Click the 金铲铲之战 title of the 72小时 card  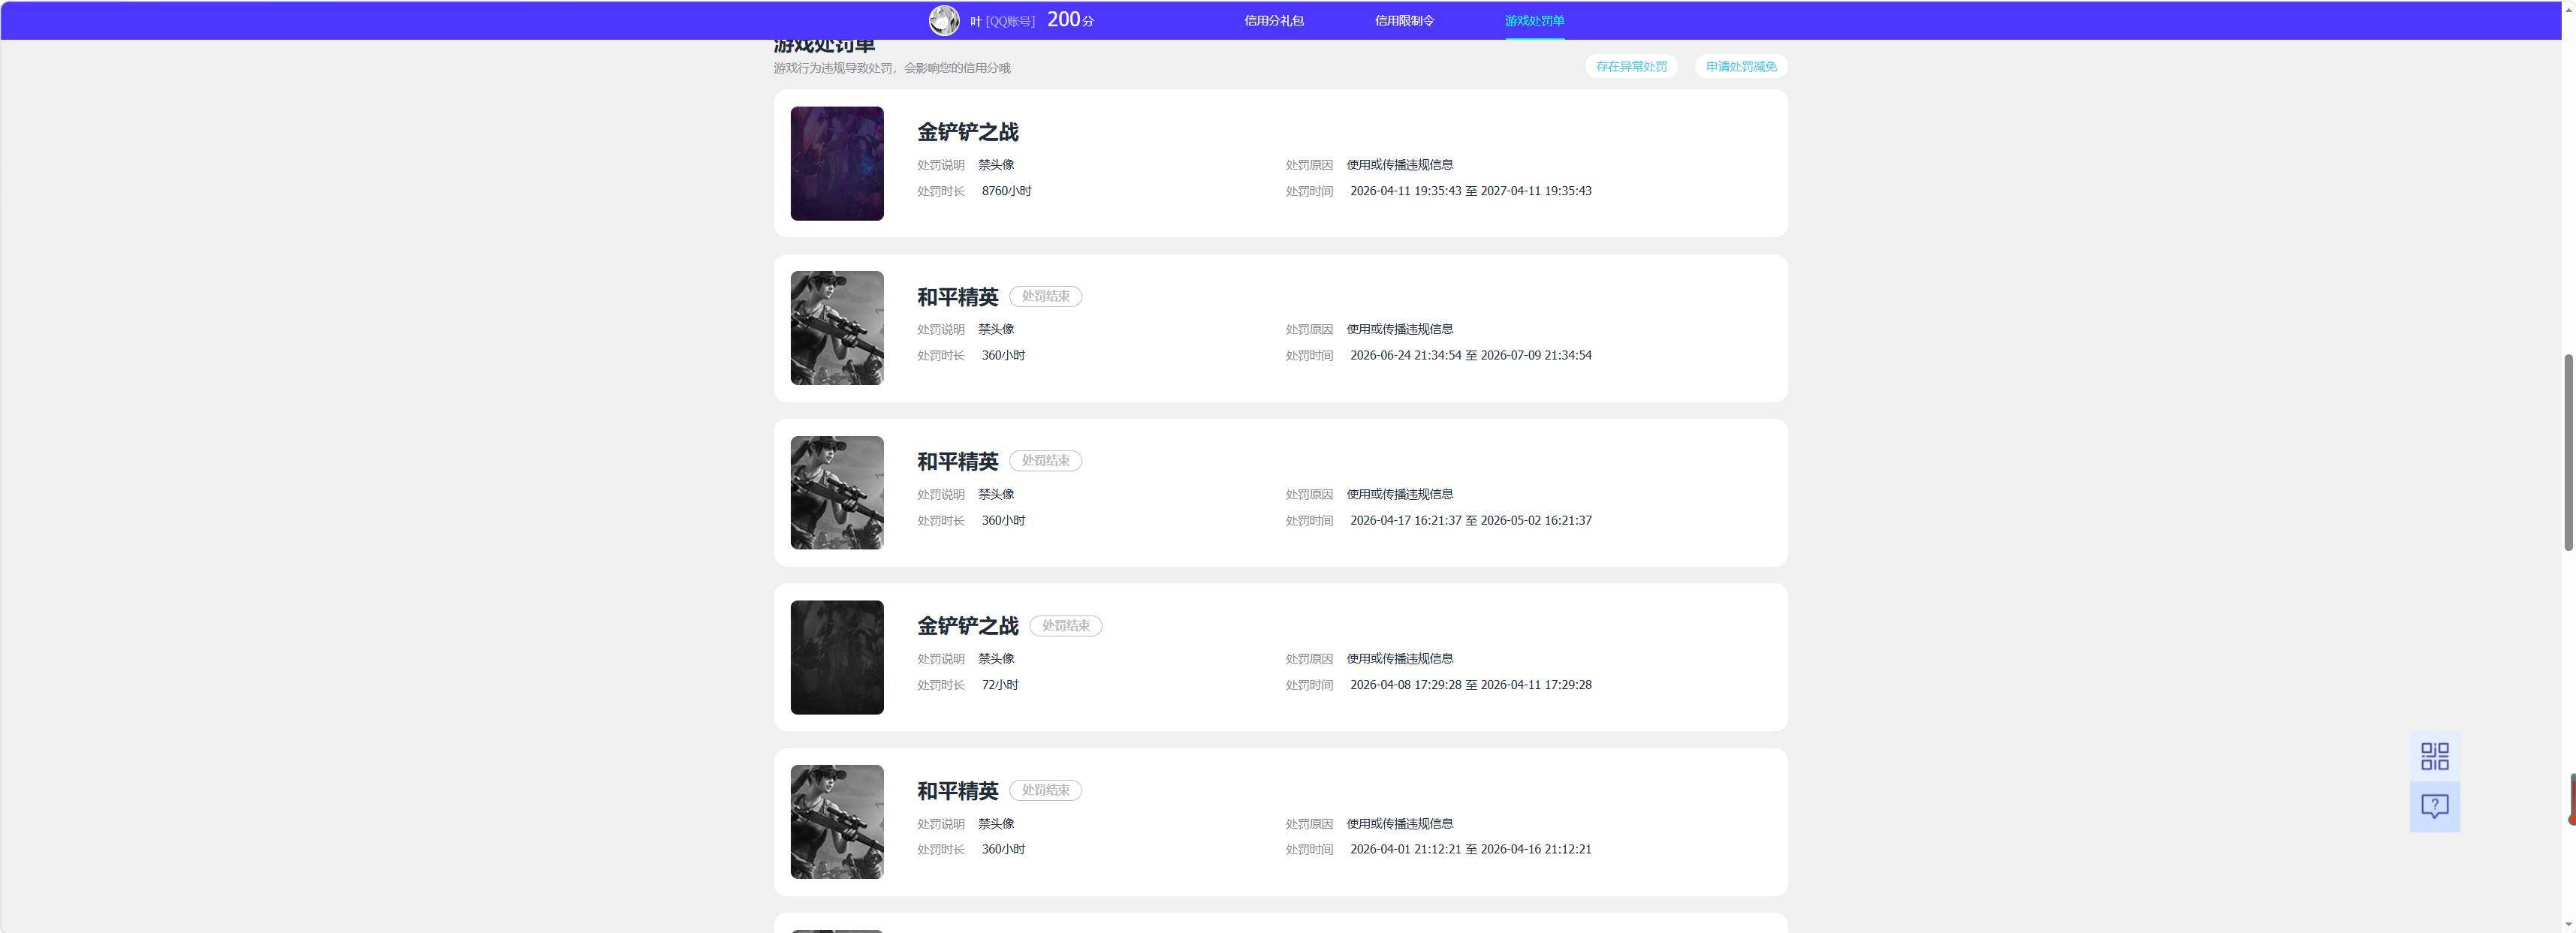968,626
